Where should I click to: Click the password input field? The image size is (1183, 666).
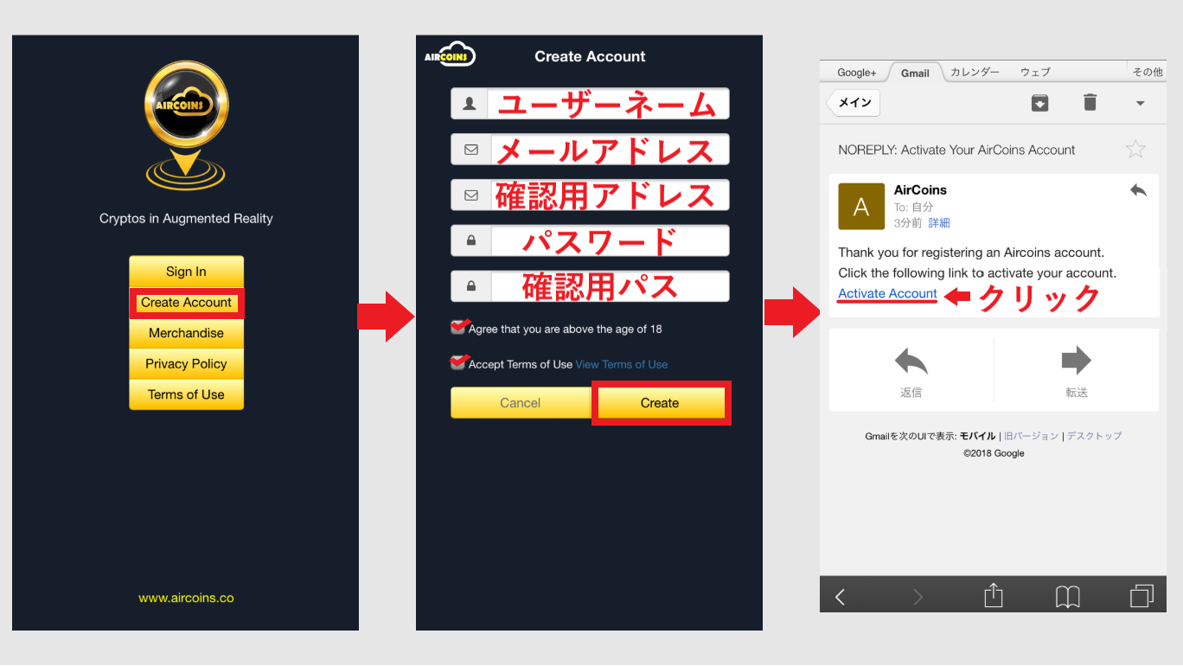click(x=590, y=240)
